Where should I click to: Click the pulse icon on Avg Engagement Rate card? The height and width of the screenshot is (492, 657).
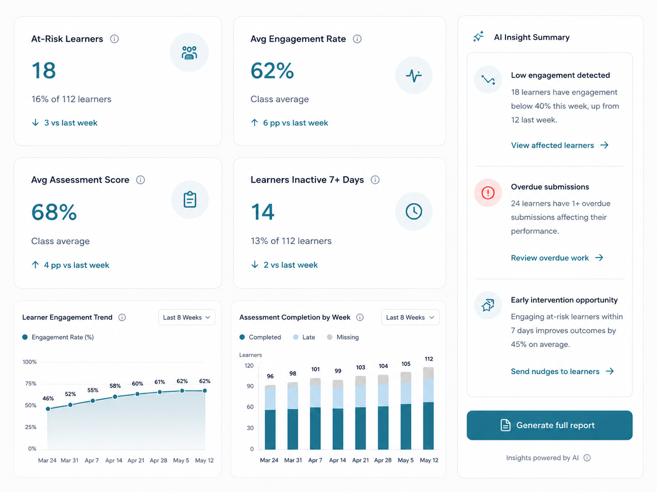pyautogui.click(x=414, y=75)
